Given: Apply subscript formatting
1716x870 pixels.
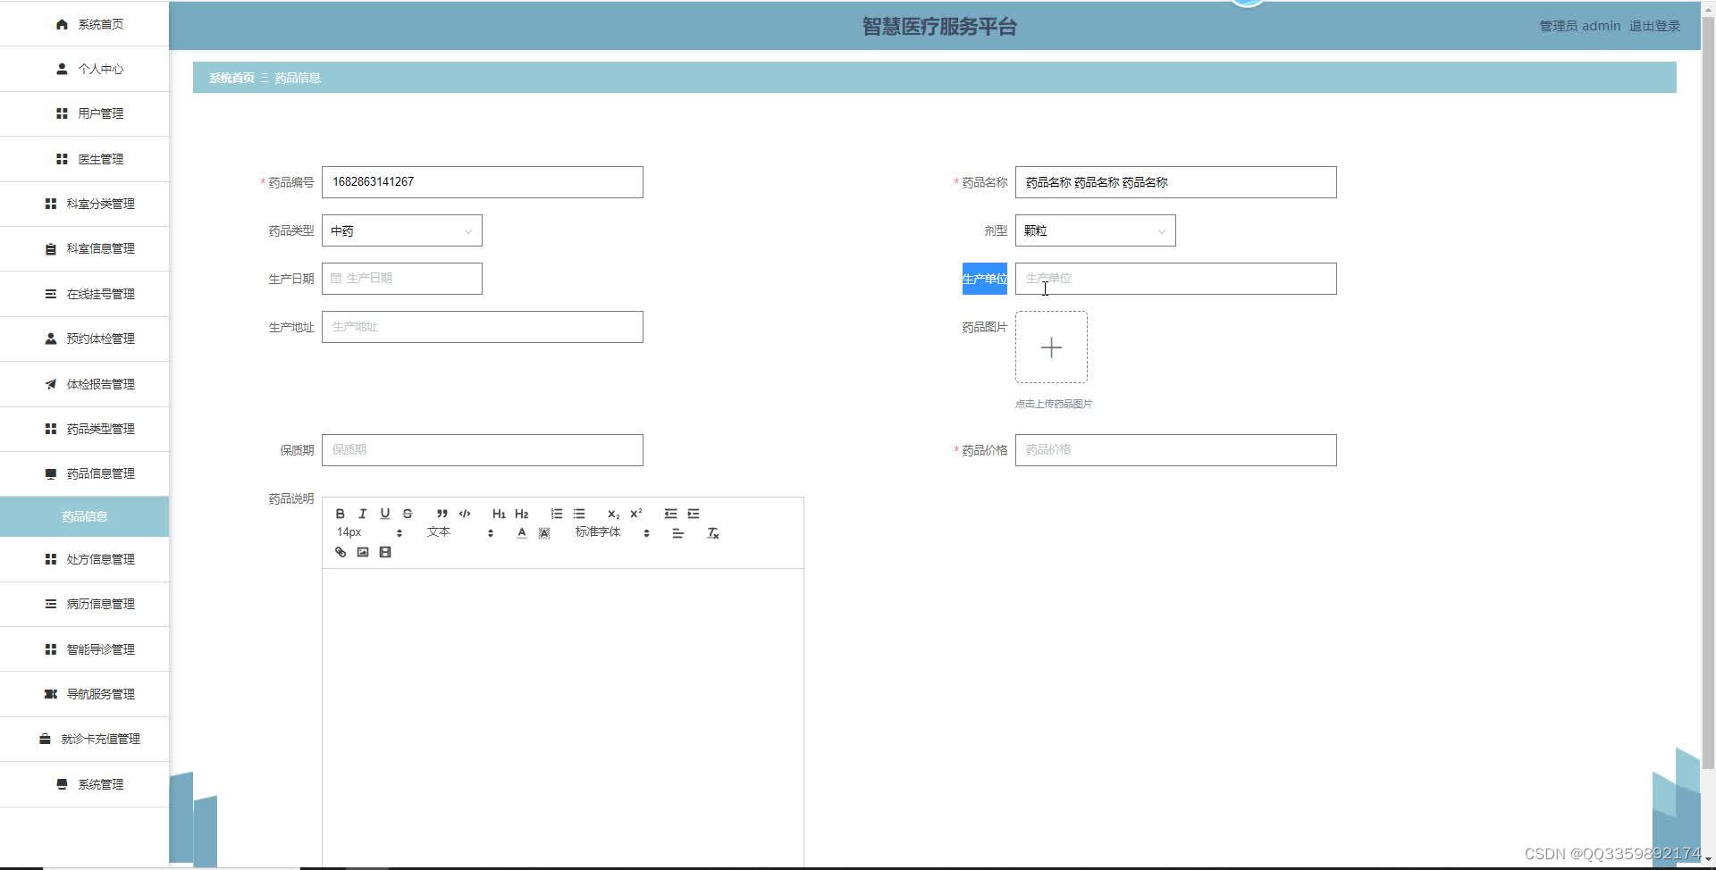Looking at the screenshot, I should [613, 514].
